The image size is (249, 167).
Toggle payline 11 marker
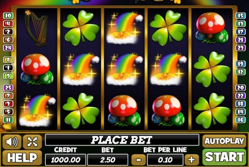click(x=8, y=120)
